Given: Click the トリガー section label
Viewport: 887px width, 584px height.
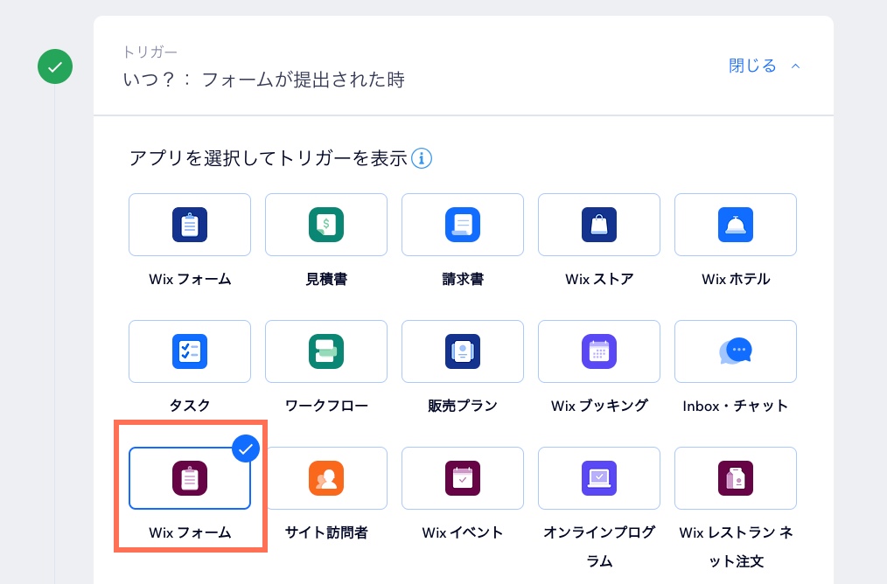Looking at the screenshot, I should pyautogui.click(x=150, y=52).
